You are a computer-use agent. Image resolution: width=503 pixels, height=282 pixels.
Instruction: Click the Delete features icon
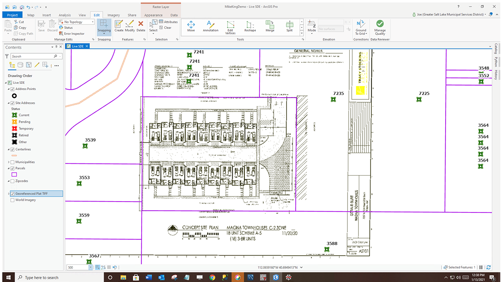pyautogui.click(x=141, y=26)
